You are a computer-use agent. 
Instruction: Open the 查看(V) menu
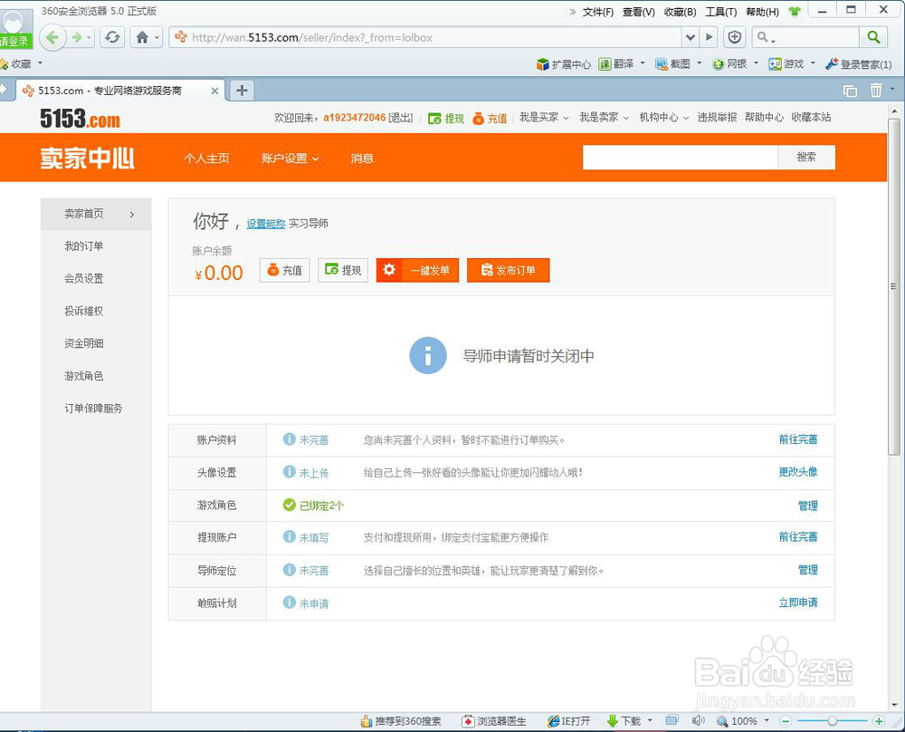tap(638, 12)
